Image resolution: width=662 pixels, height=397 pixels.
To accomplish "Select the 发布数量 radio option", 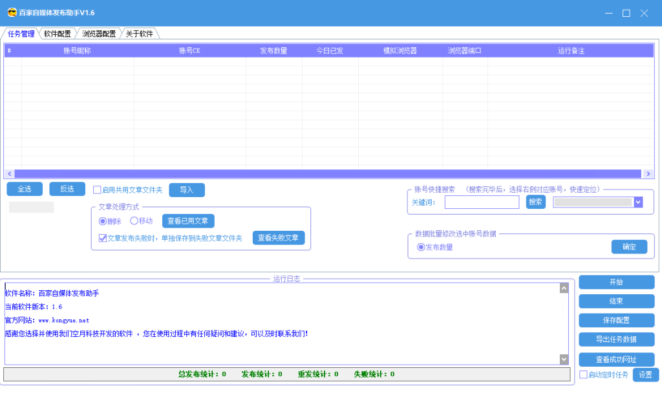I will (421, 247).
